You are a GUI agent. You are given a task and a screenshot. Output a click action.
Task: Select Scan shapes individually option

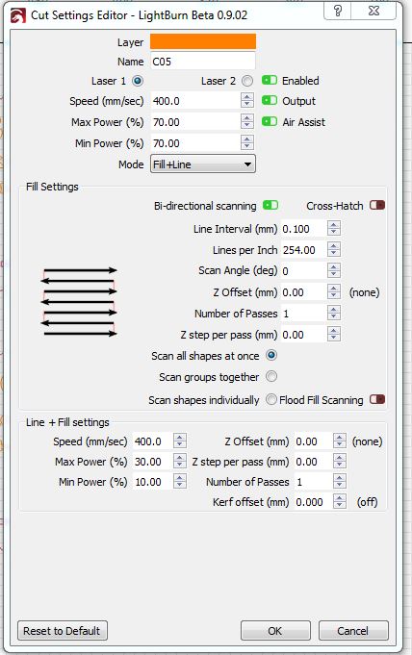(271, 400)
